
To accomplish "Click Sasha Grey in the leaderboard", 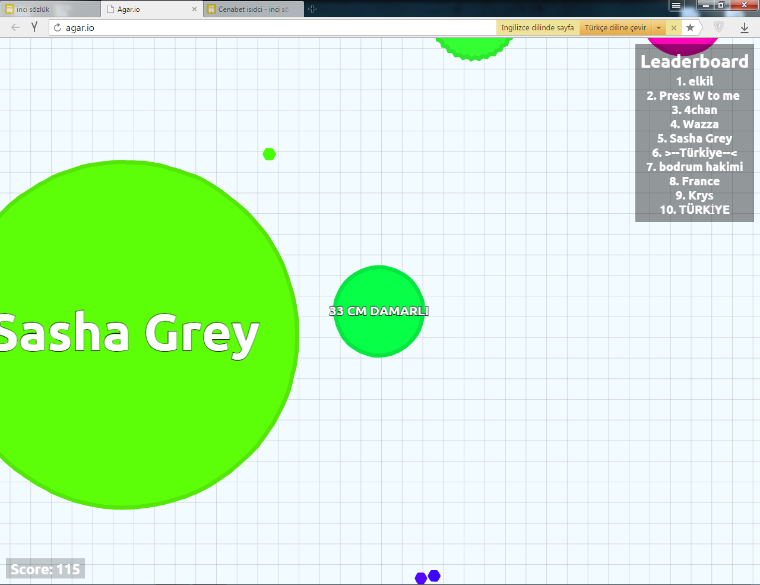I will click(695, 138).
